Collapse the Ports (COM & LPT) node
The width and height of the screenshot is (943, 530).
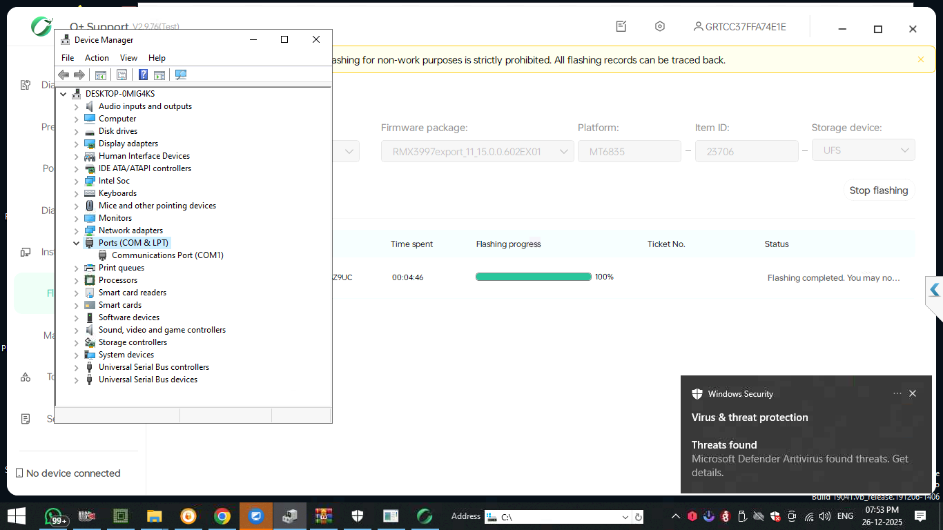77,243
